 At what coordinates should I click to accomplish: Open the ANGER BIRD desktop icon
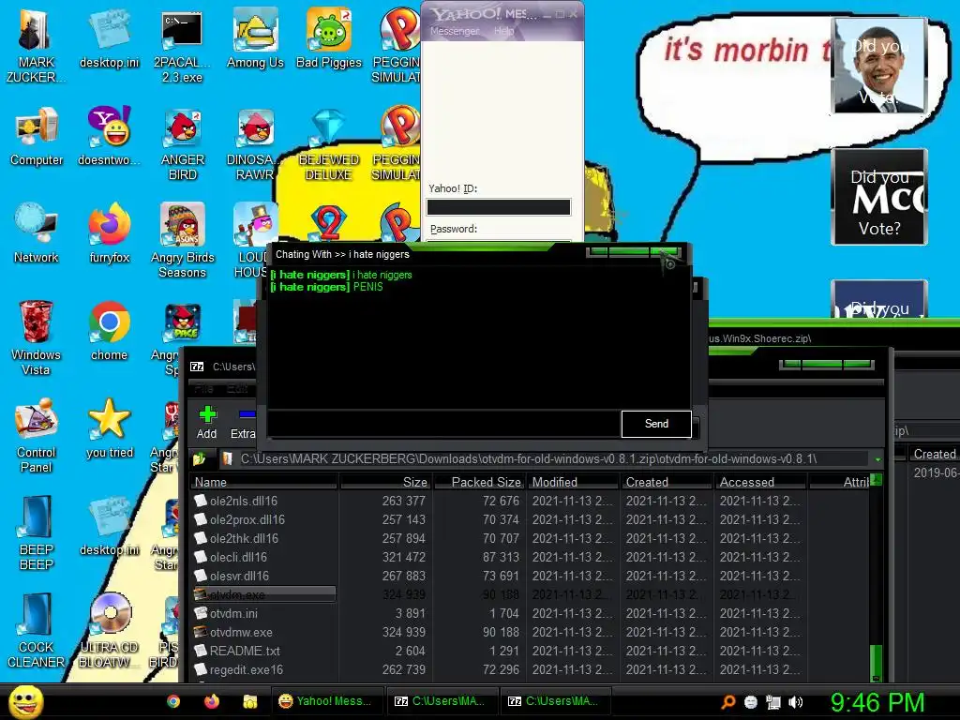point(183,143)
